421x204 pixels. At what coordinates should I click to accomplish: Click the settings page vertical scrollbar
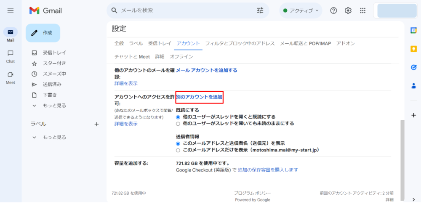pyautogui.click(x=402, y=160)
